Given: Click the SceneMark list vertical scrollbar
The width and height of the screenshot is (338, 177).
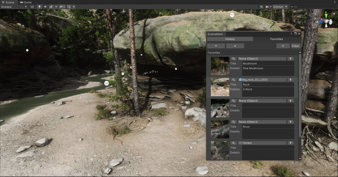Looking at the screenshot, I should click(x=300, y=96).
